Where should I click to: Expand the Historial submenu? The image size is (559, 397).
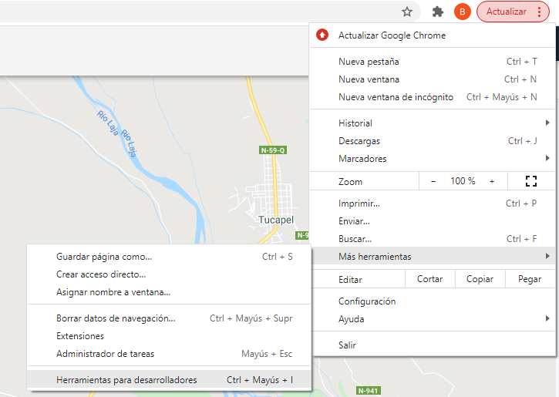433,123
